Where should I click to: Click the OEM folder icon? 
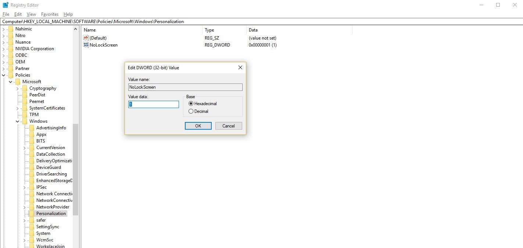[11, 62]
